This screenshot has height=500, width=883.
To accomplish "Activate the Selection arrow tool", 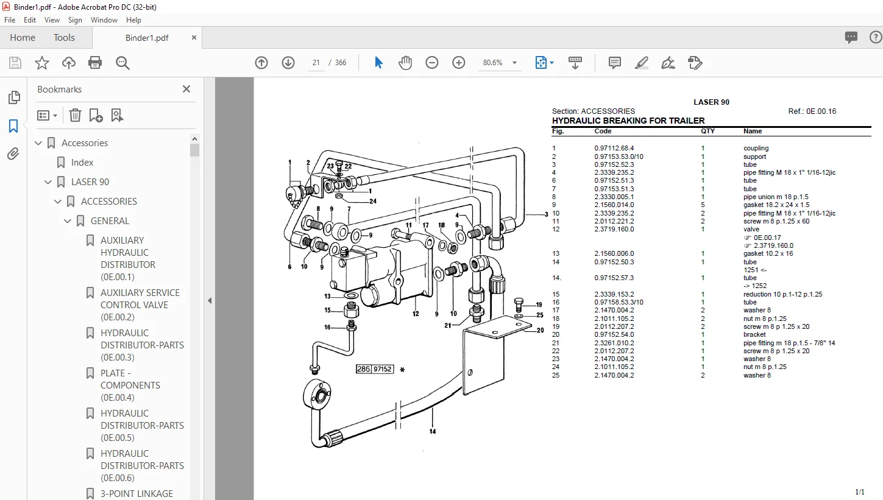I will click(x=378, y=63).
